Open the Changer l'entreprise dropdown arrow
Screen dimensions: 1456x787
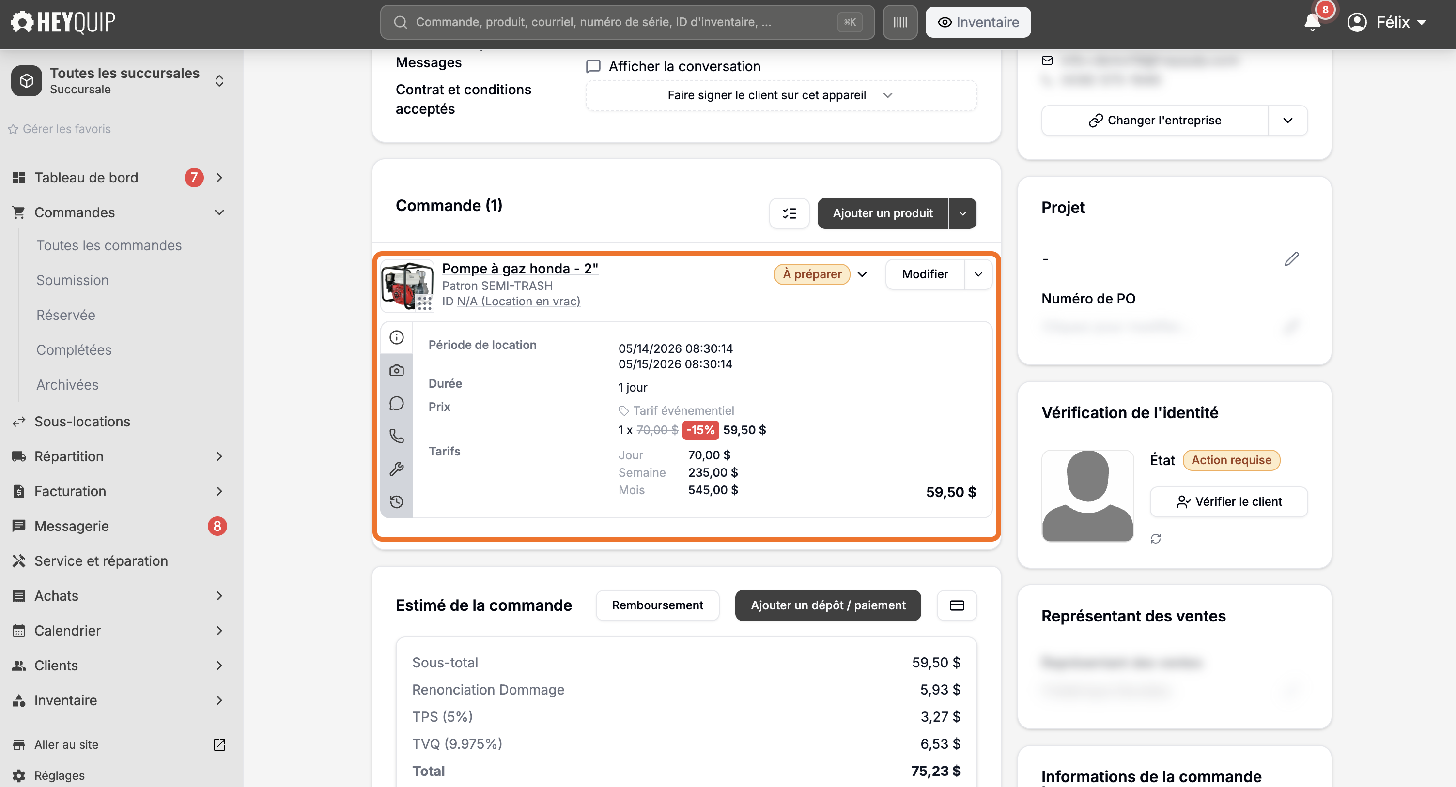pyautogui.click(x=1287, y=121)
